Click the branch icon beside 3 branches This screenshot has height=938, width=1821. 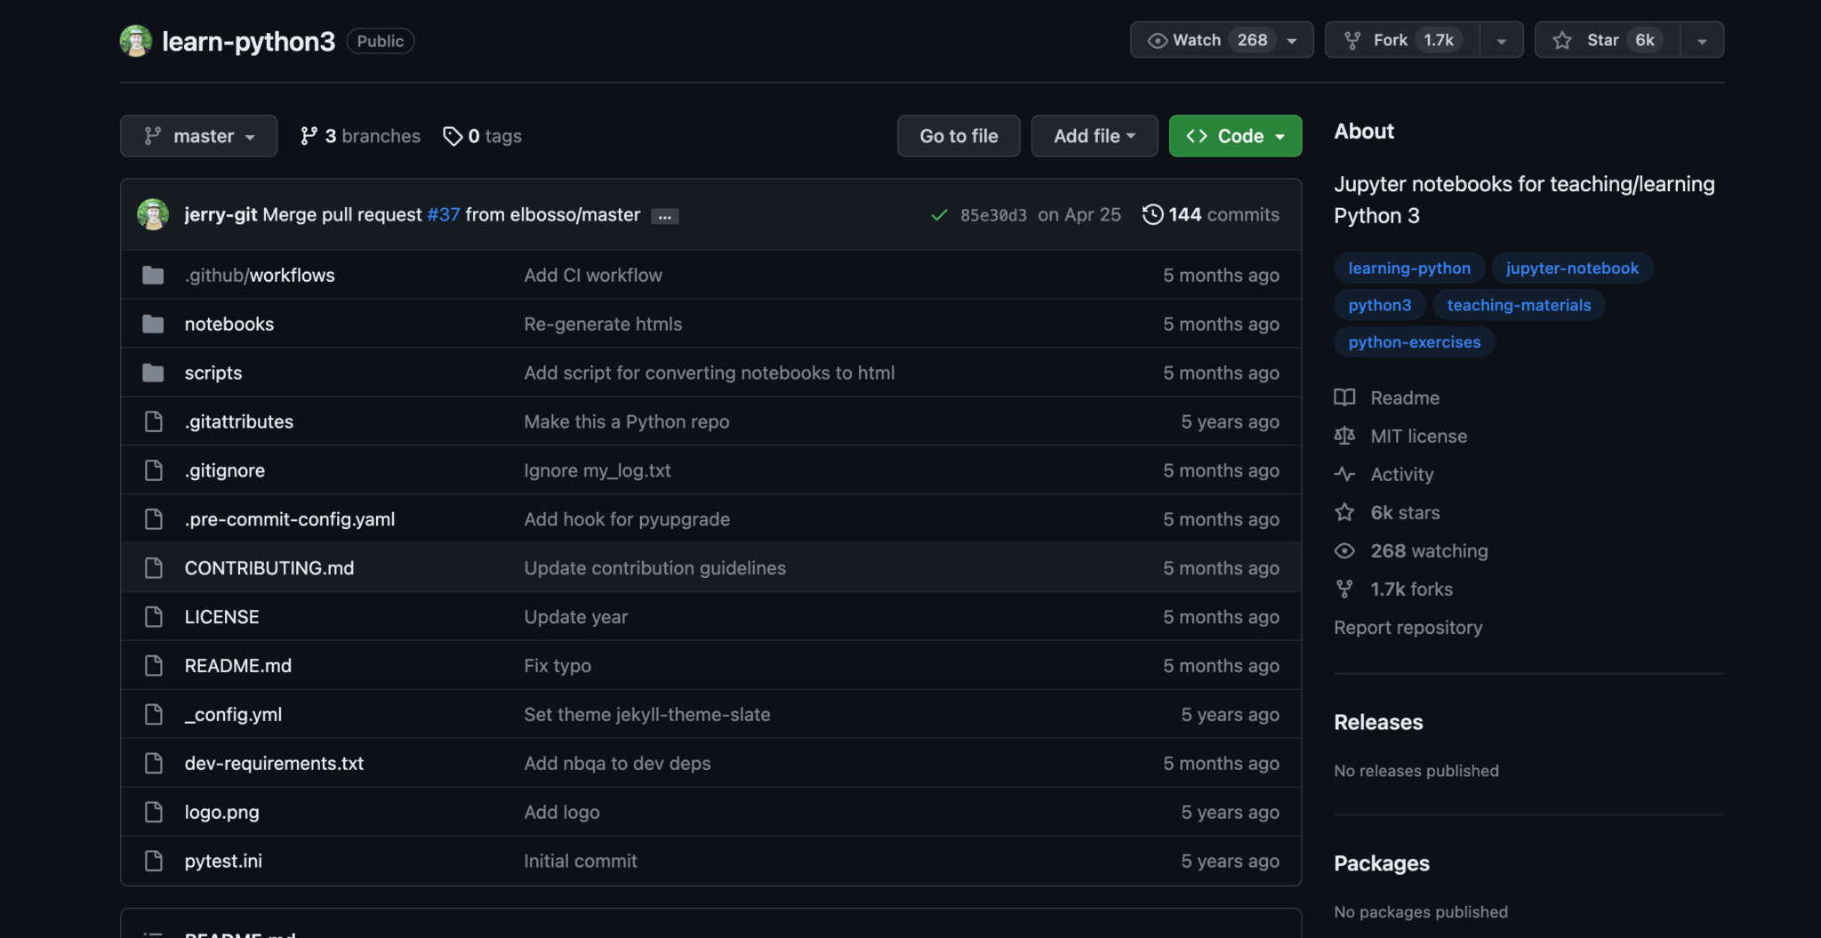[310, 135]
